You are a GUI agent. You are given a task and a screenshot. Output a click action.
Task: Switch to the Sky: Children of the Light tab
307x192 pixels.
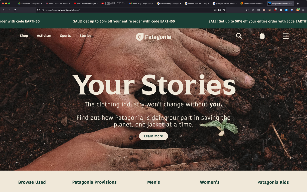tap(85, 4)
